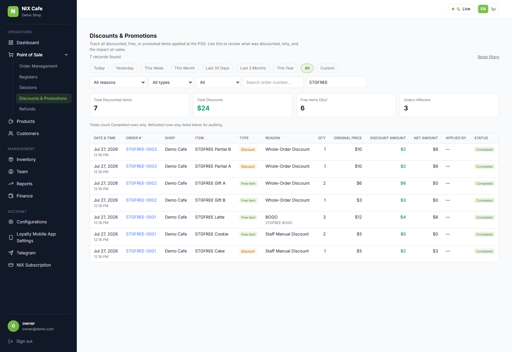This screenshot has height=352, width=512.
Task: Open order STGFREE-0001 for STGFREE Cookie
Action: (141, 234)
